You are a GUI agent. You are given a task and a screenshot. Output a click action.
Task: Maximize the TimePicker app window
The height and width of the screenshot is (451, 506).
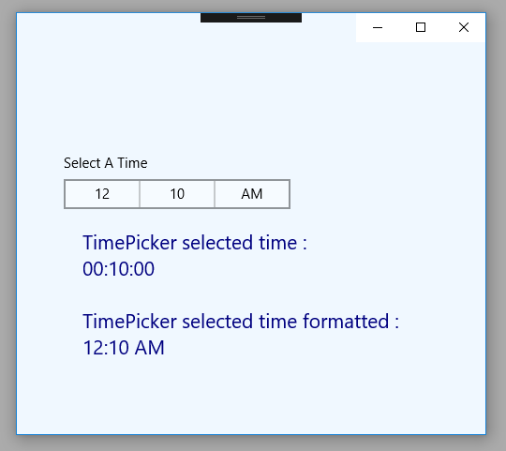click(x=421, y=28)
